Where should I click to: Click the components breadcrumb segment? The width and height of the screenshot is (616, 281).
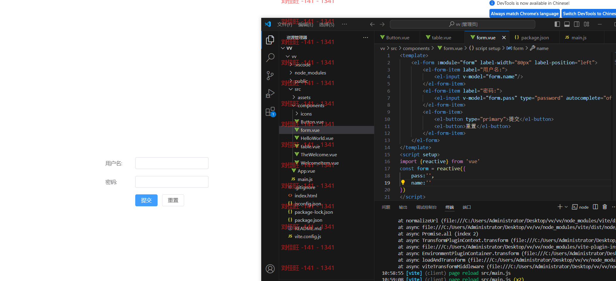click(416, 48)
